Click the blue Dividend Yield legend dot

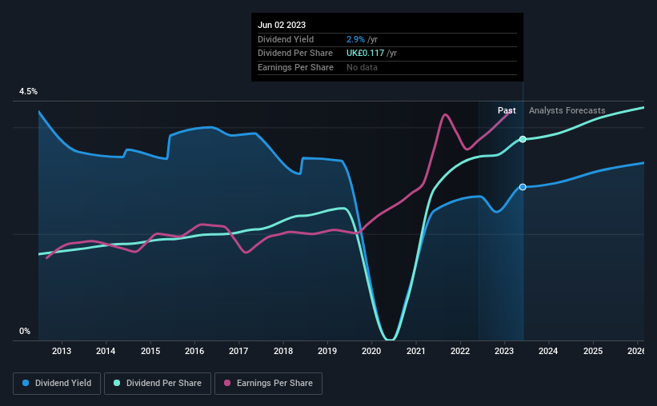pos(26,383)
